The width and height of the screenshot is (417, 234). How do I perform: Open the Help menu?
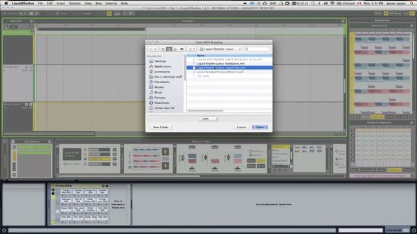pos(124,3)
